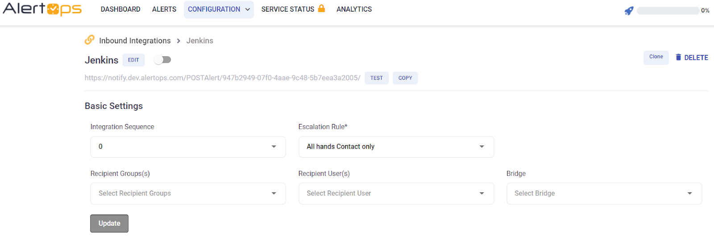Click the onboarding progress bar
The height and width of the screenshot is (236, 714).
pyautogui.click(x=668, y=11)
